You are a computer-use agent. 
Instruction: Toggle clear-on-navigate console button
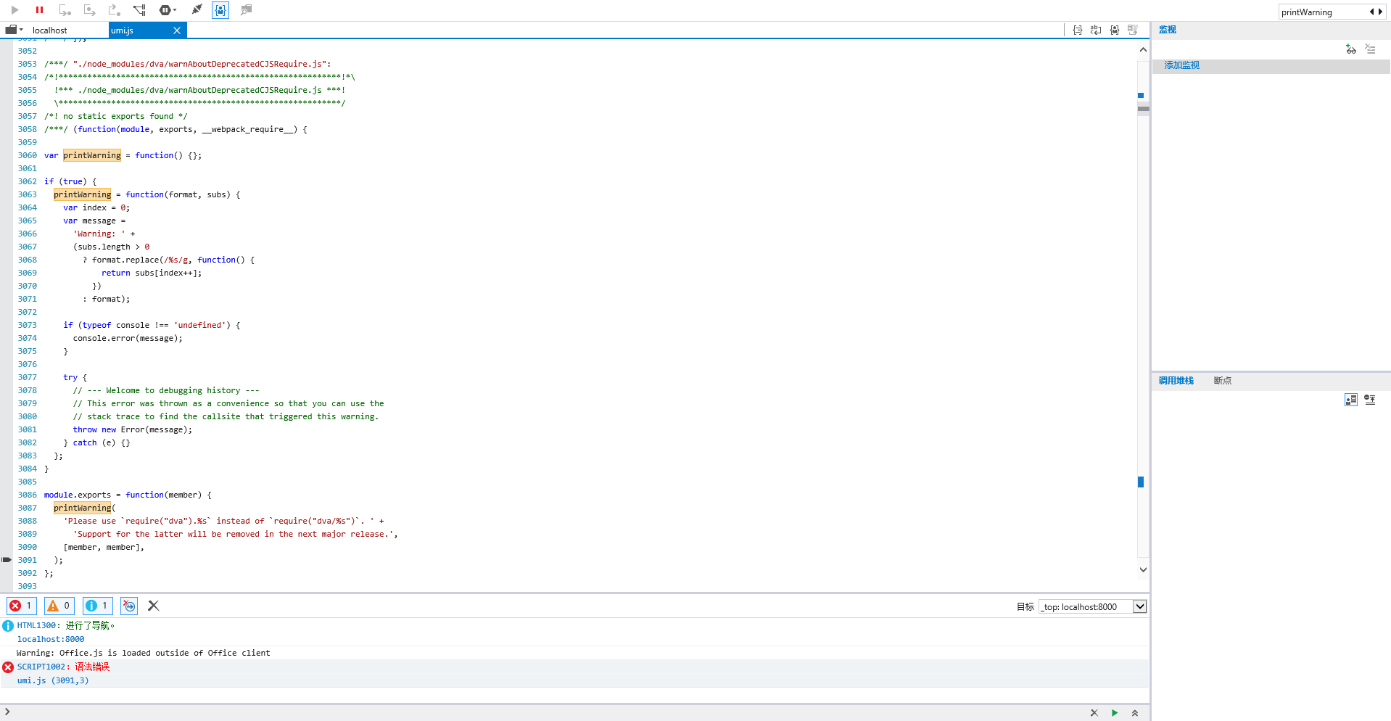click(129, 606)
